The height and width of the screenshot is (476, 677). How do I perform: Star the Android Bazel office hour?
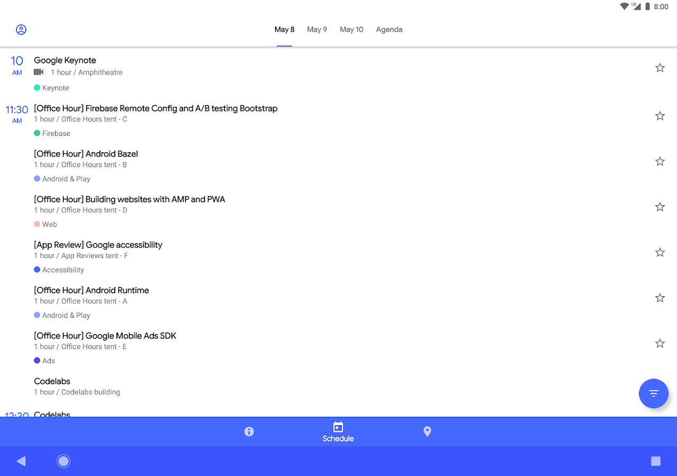click(660, 161)
